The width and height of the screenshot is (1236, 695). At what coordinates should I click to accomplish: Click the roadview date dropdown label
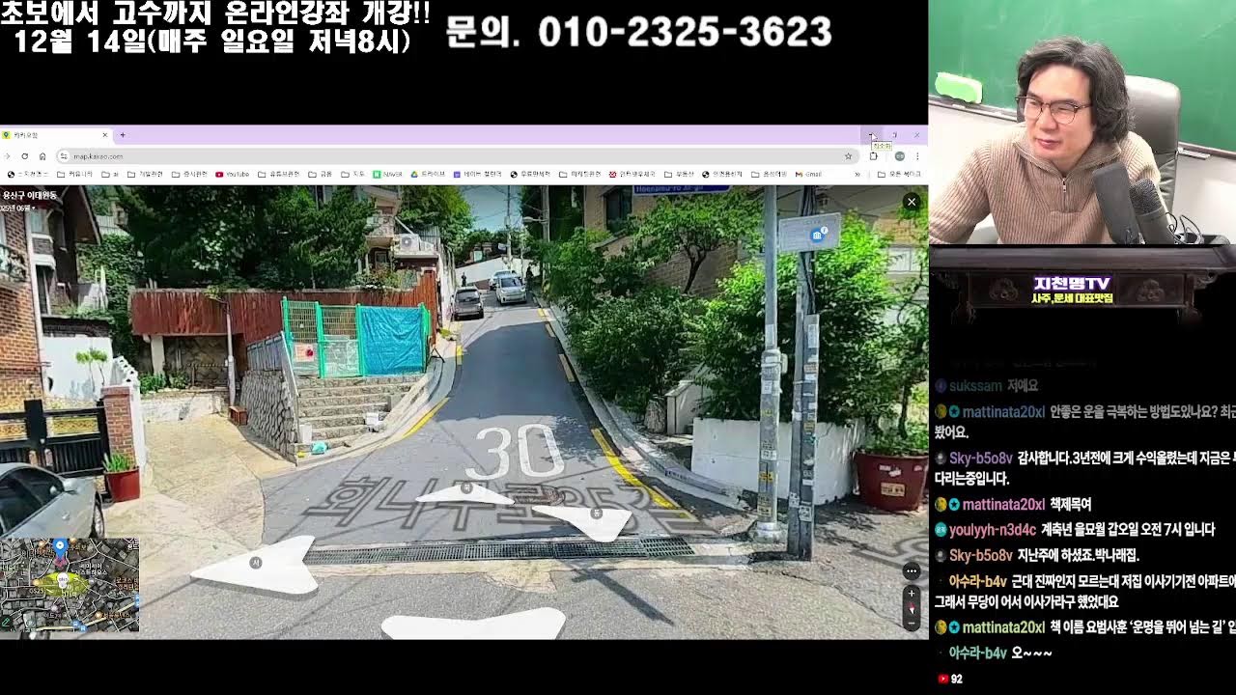point(15,208)
